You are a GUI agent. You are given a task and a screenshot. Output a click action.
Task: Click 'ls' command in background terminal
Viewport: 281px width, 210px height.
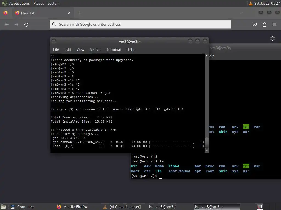click(162, 161)
